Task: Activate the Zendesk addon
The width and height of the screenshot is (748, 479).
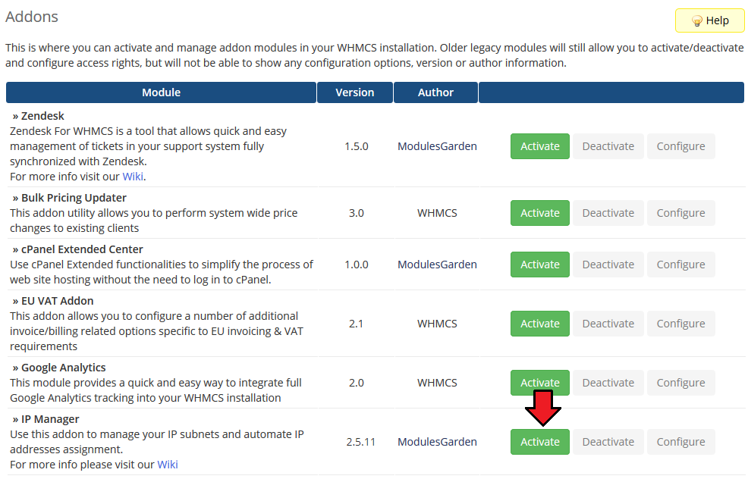Action: point(539,146)
